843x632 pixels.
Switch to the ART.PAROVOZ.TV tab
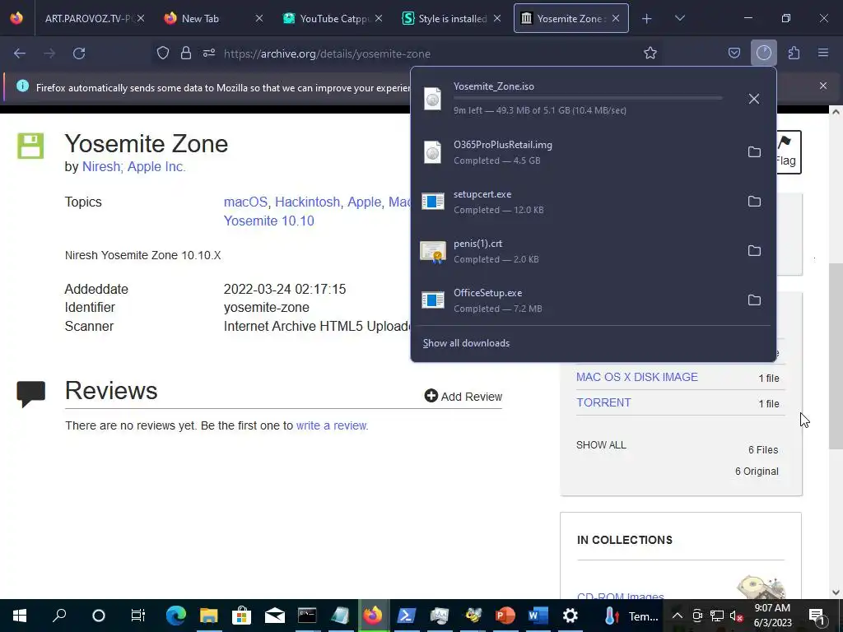coord(89,18)
